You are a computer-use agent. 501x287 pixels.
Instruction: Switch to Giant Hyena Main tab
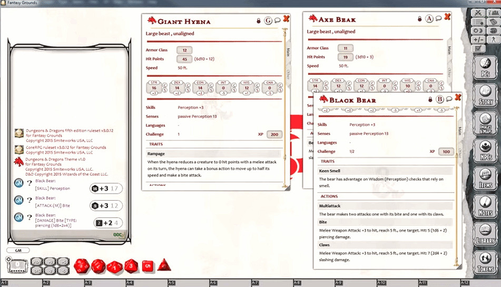pos(288,52)
